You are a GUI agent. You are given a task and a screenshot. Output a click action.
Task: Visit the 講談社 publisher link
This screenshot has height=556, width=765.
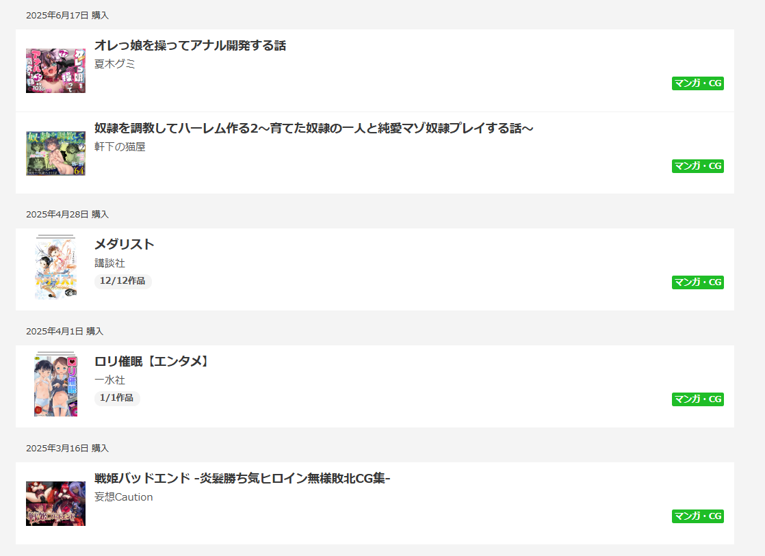click(109, 263)
